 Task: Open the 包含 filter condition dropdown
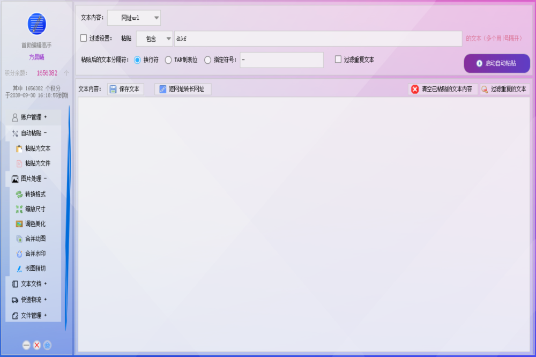(154, 39)
